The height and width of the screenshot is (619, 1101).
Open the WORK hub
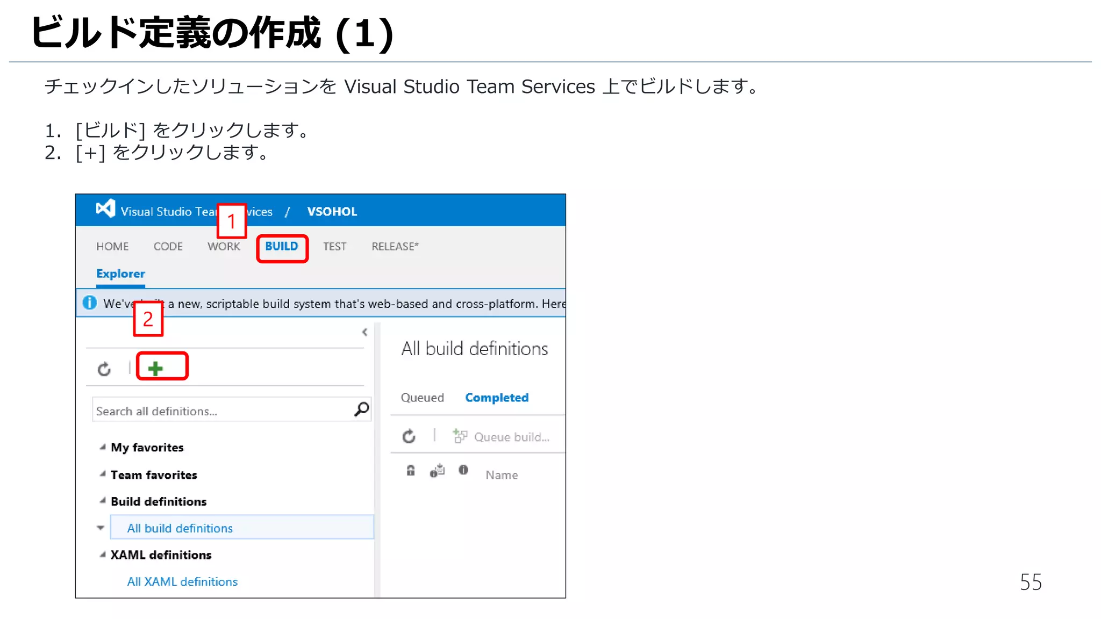[x=224, y=247]
